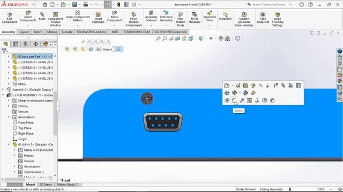Switch to the Model tab
The image size is (343, 192).
coord(31,185)
